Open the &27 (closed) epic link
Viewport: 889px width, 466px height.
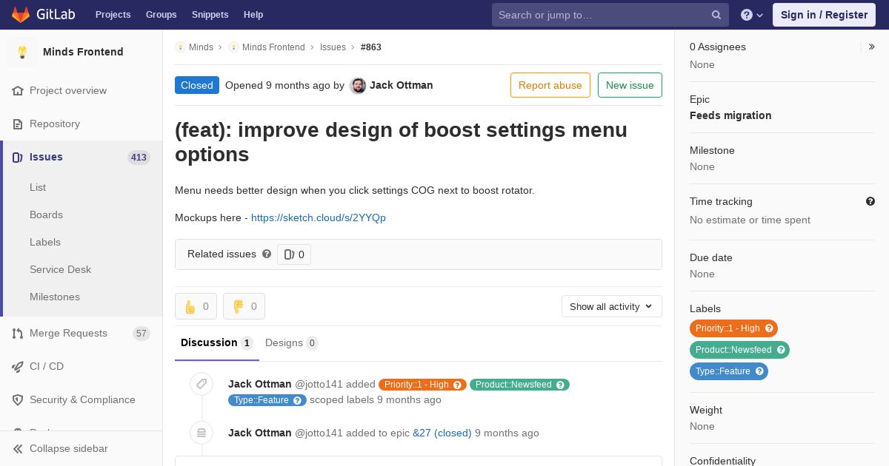coord(442,433)
